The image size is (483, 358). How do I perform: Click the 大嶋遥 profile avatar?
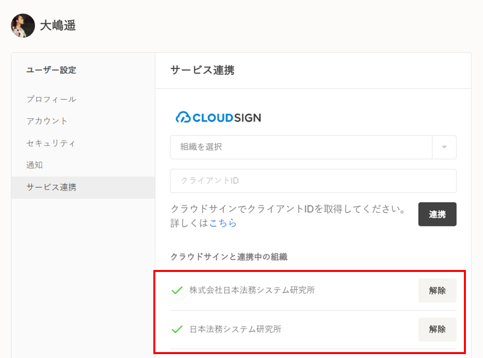(23, 26)
